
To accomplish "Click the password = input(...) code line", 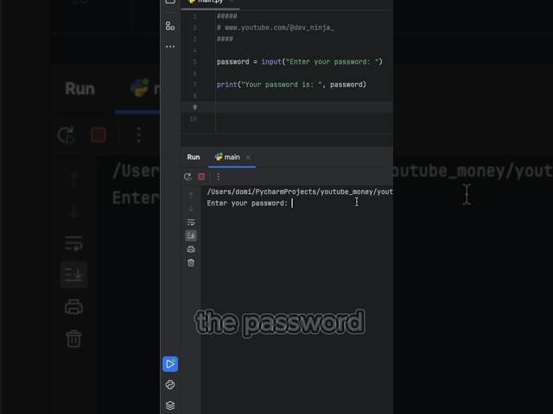I will pos(300,61).
